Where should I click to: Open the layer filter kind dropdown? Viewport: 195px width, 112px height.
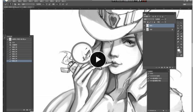[147, 17]
